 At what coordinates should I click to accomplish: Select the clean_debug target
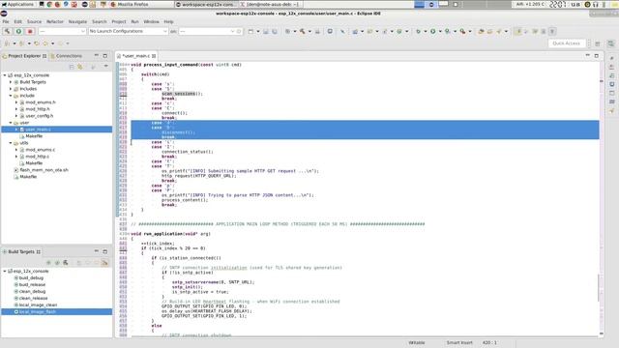point(32,291)
